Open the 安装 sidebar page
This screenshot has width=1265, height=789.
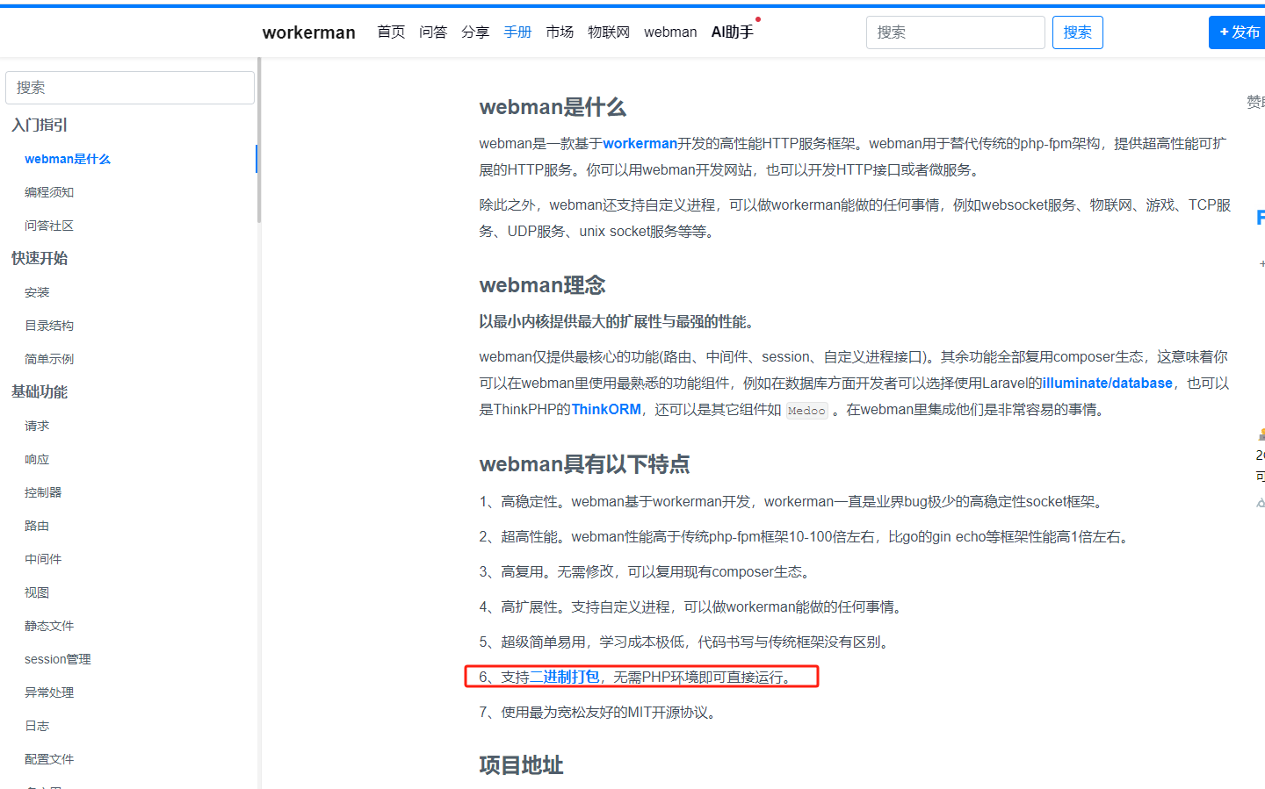(x=37, y=292)
